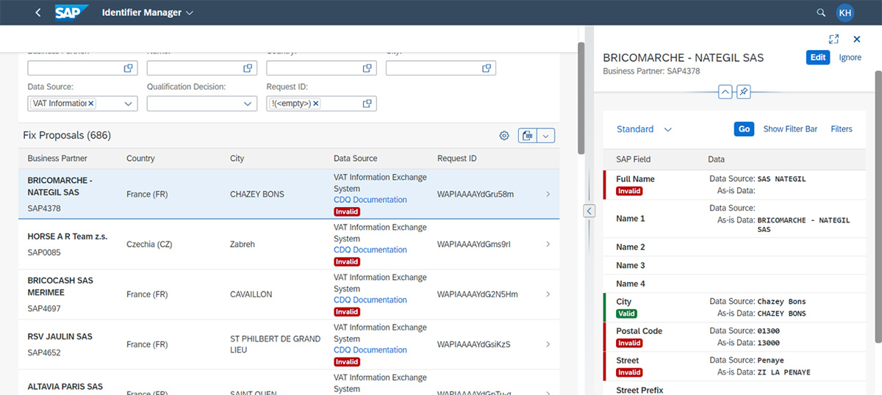Open the Identifier Manager title dropdown
The width and height of the screenshot is (882, 395).
point(147,12)
